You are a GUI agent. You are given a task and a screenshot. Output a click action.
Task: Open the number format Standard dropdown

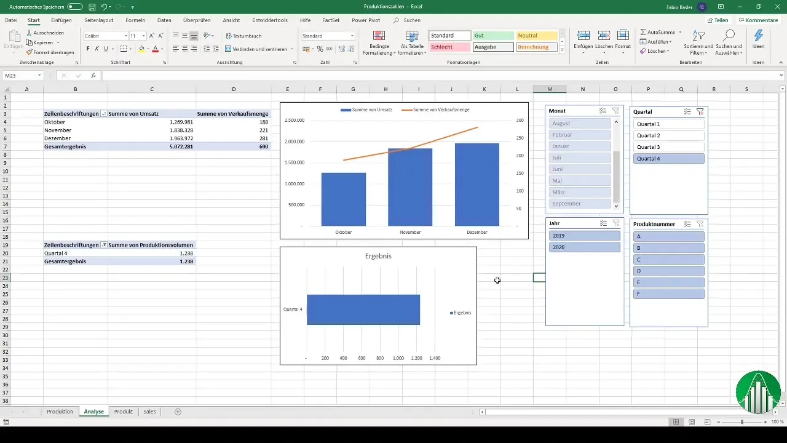tap(352, 36)
